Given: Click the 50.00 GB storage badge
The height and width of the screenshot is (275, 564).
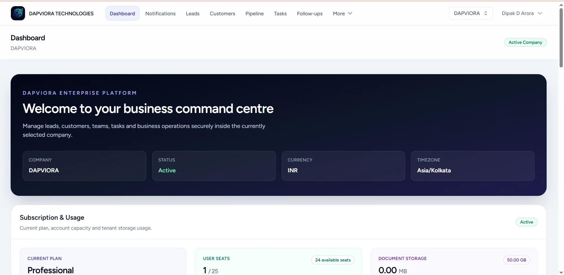Looking at the screenshot, I should 516,260.
